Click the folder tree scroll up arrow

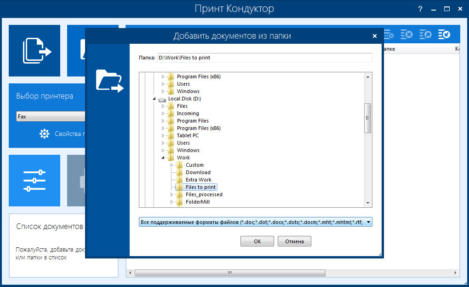click(367, 77)
